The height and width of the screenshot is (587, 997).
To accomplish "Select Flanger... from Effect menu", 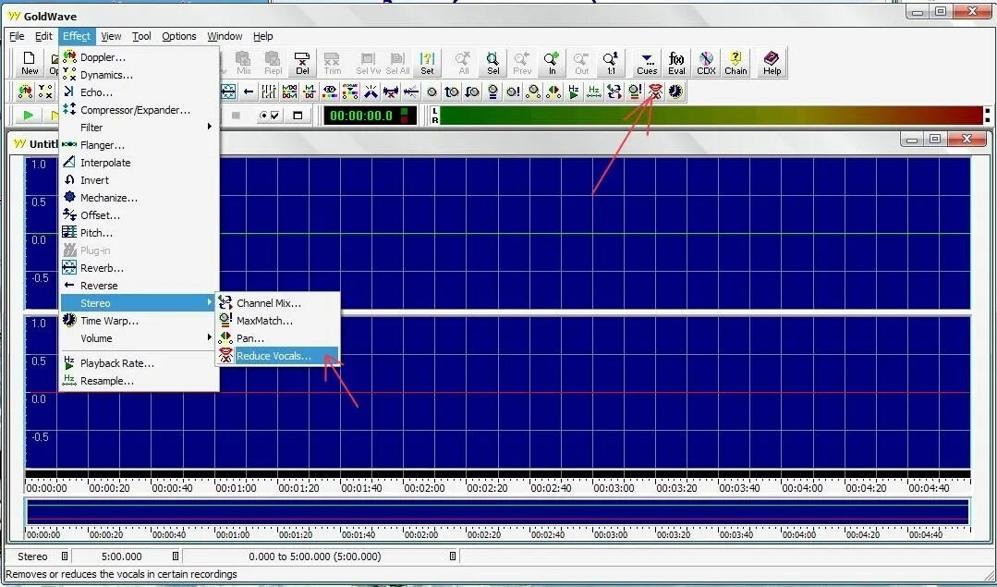I will click(140, 145).
